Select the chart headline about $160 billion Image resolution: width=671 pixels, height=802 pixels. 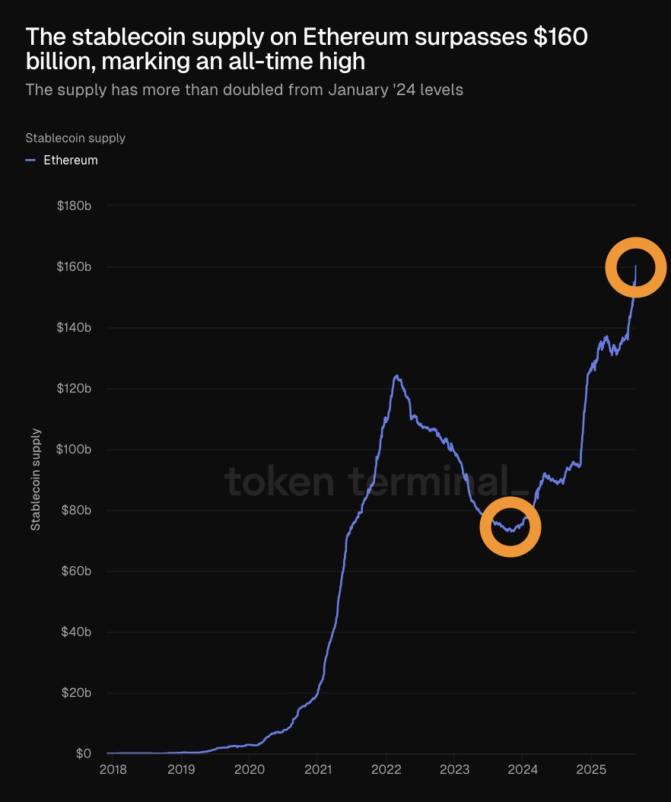point(307,49)
